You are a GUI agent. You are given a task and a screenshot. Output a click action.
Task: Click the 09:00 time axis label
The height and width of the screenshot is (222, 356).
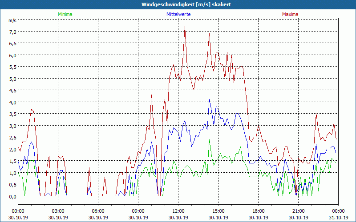coord(138,211)
